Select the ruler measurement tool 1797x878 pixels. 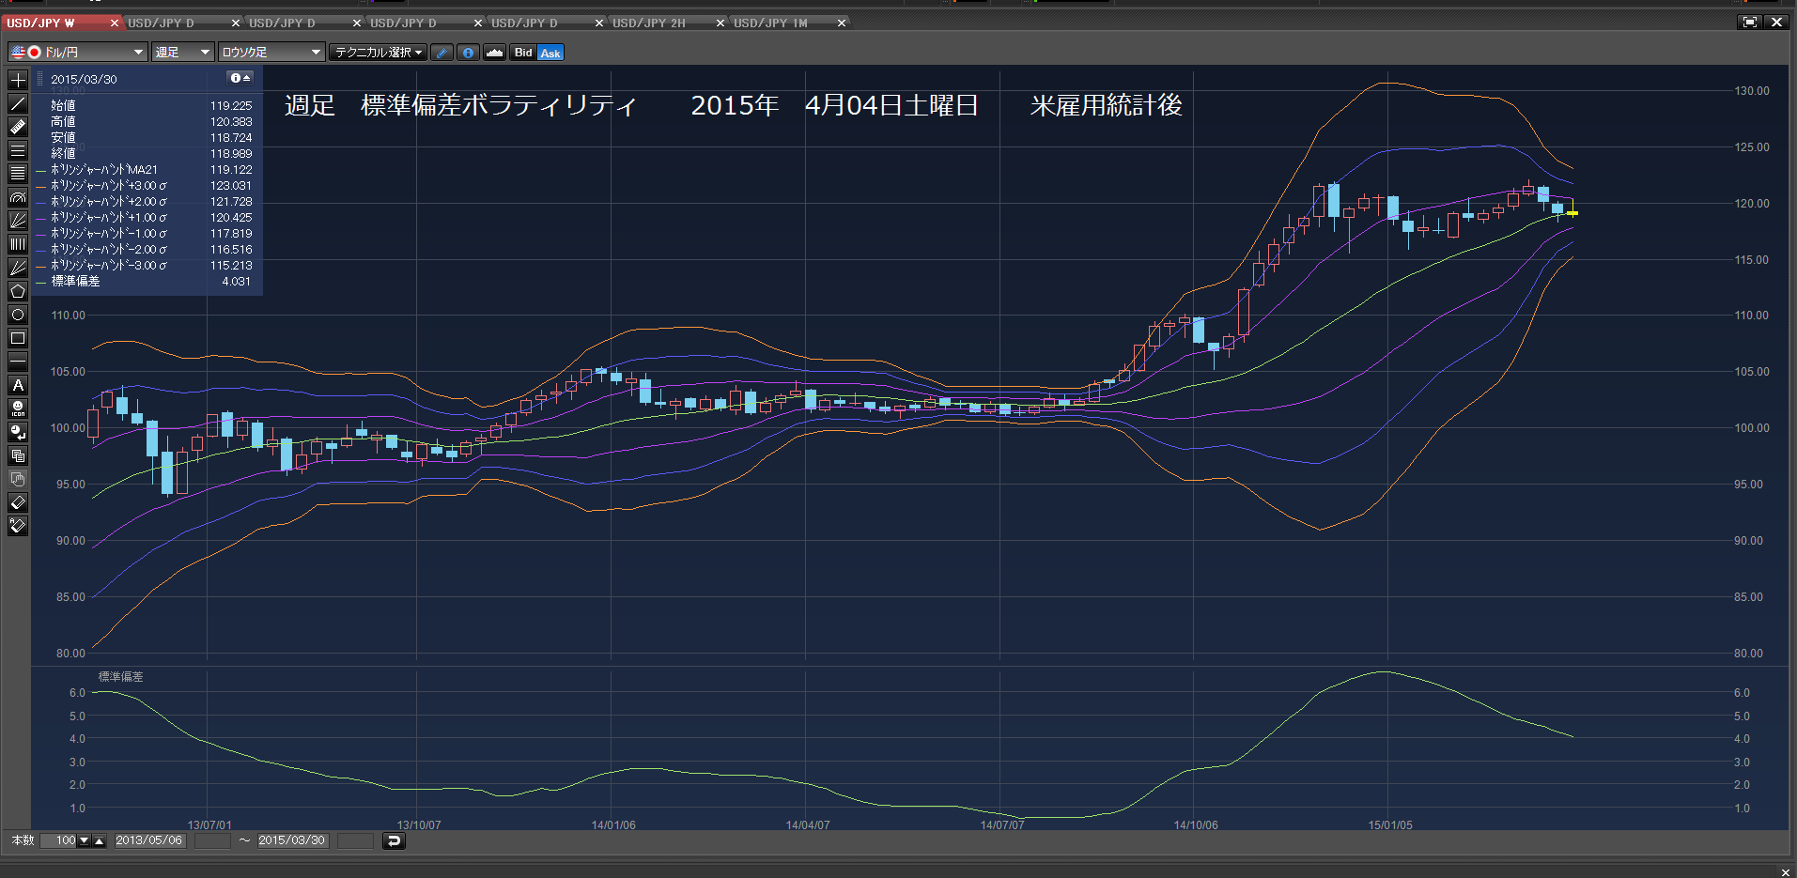point(18,127)
